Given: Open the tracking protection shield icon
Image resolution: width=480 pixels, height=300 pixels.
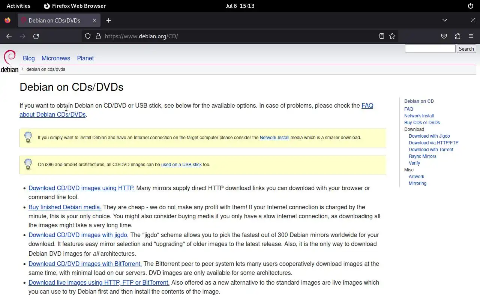Looking at the screenshot, I should 88,36.
